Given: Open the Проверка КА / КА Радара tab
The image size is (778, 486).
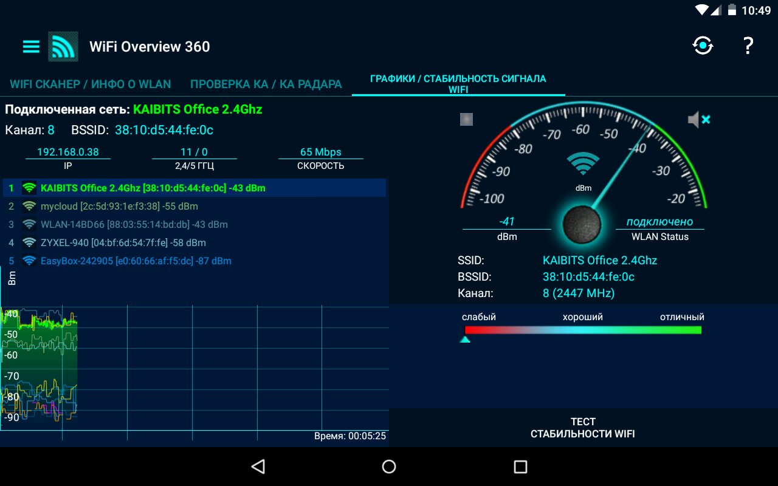Looking at the screenshot, I should [x=266, y=84].
